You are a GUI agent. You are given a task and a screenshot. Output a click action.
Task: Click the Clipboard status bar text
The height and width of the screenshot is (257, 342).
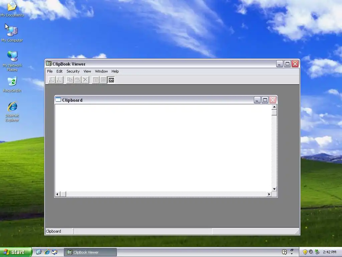click(53, 231)
